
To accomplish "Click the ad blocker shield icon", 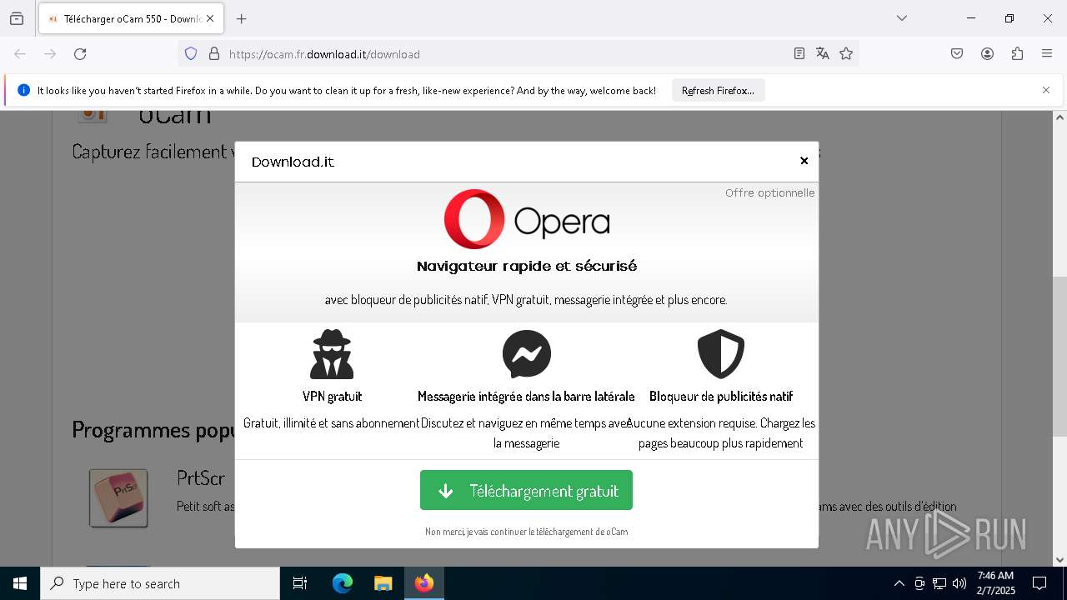I will pyautogui.click(x=720, y=354).
